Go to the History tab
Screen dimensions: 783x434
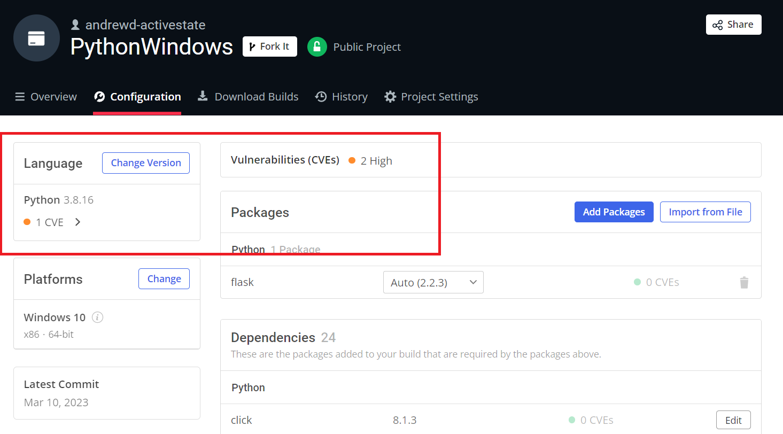(342, 97)
